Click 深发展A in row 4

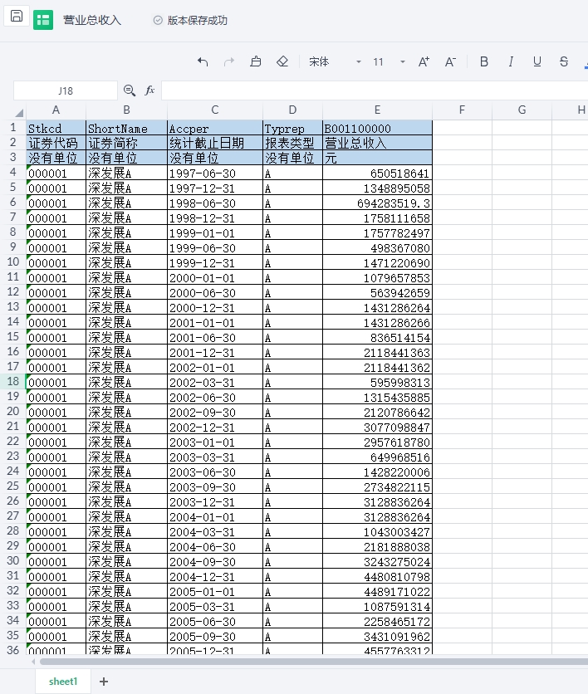tap(126, 173)
